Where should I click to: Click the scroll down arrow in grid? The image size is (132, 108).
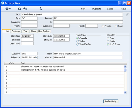[x=125, y=92]
